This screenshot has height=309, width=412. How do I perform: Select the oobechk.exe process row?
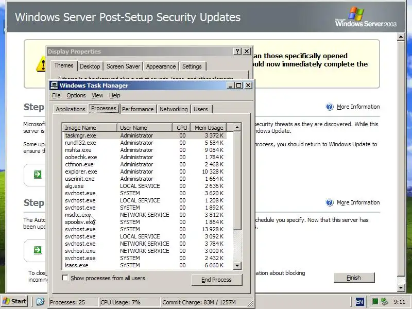click(145, 157)
